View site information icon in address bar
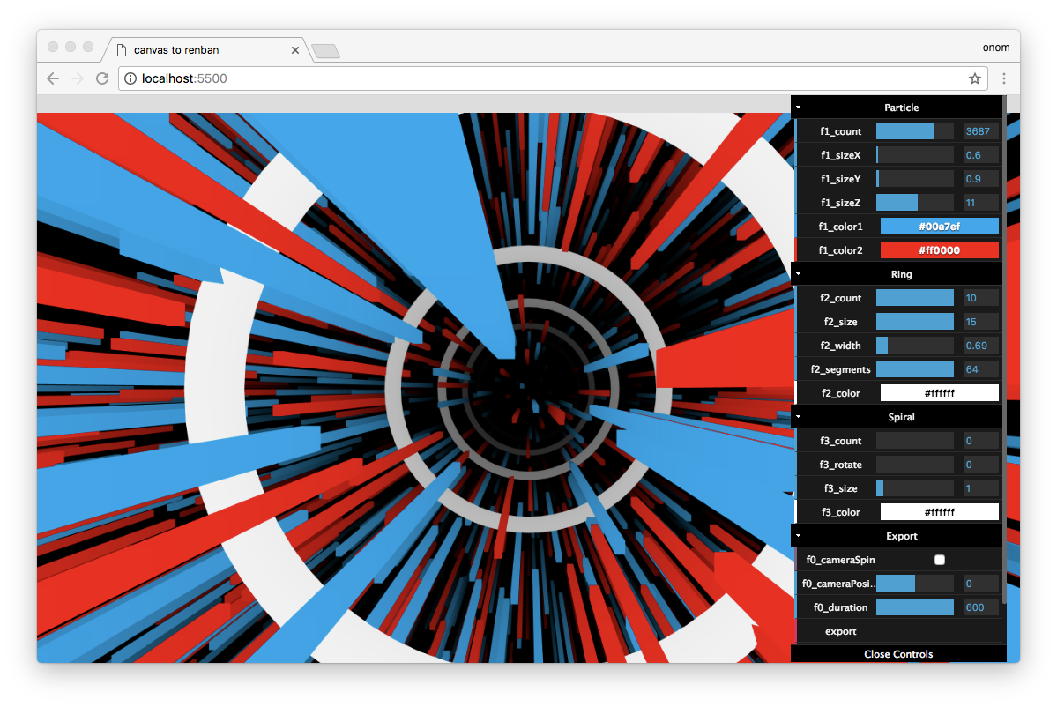The width and height of the screenshot is (1057, 707). click(x=130, y=78)
